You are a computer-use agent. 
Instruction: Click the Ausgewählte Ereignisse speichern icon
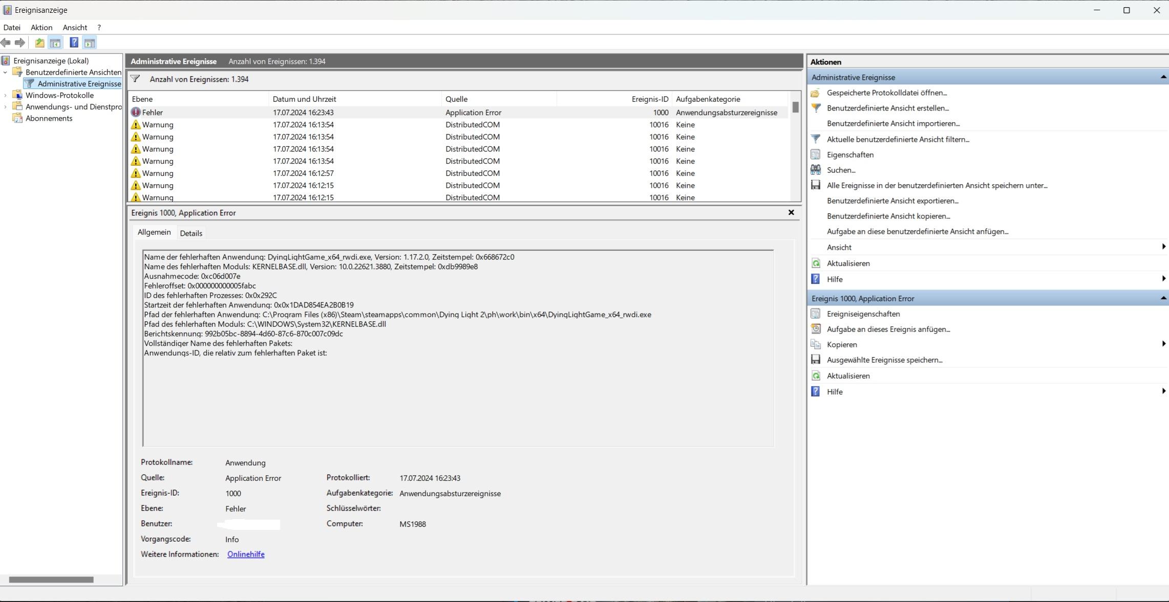(x=816, y=360)
